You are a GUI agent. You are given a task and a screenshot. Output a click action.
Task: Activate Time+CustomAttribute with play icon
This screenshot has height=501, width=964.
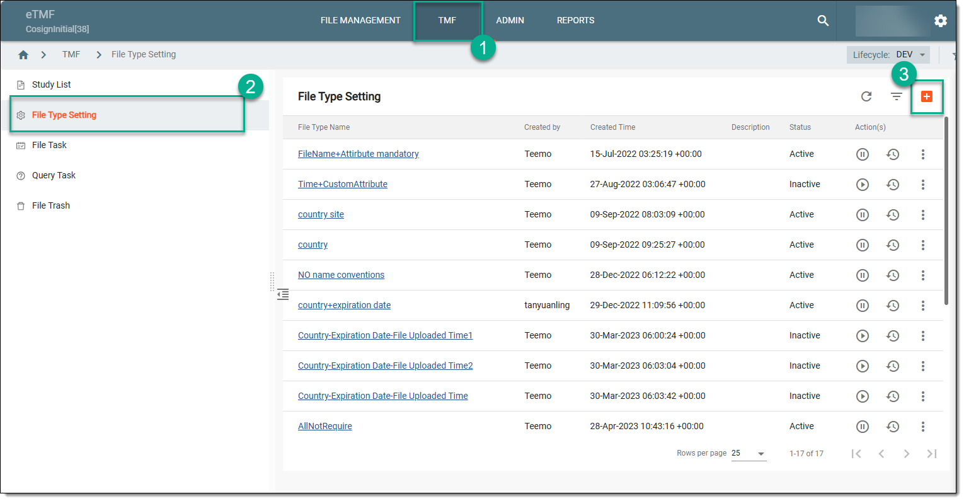click(863, 185)
